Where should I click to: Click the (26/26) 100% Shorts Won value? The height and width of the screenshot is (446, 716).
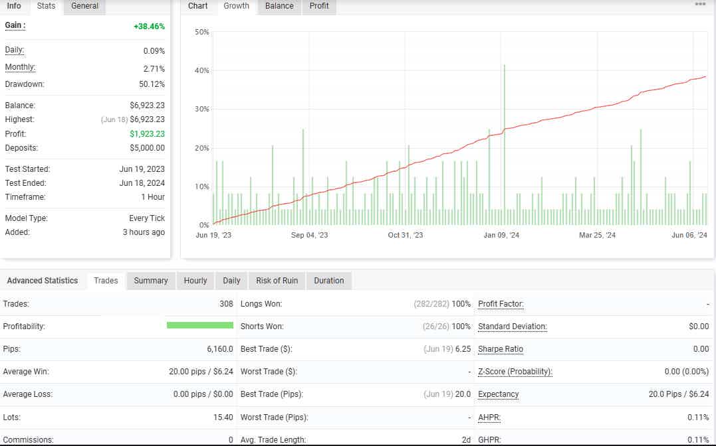[447, 327]
